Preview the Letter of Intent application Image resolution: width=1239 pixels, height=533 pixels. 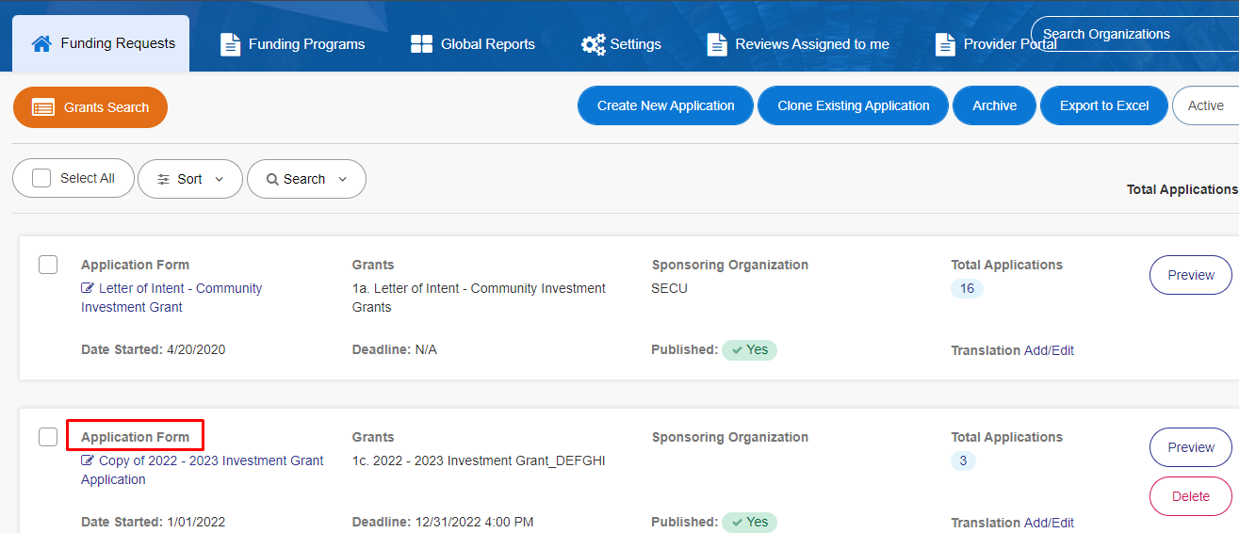pyautogui.click(x=1191, y=275)
